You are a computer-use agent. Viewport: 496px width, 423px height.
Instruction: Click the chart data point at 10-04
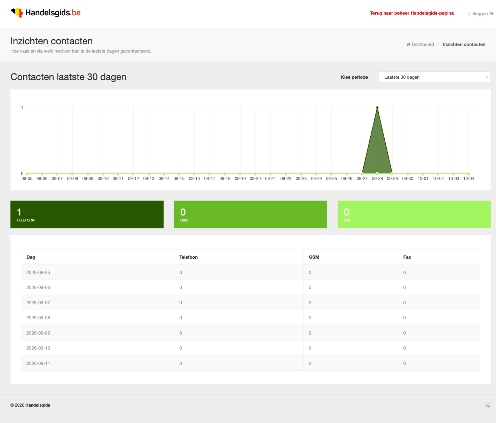(469, 173)
